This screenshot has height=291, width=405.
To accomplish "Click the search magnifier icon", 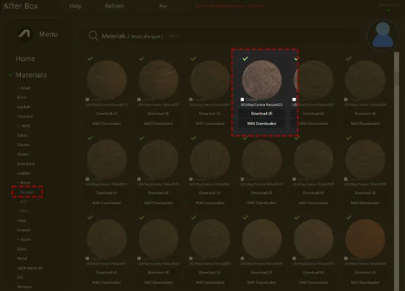I will 93,36.
